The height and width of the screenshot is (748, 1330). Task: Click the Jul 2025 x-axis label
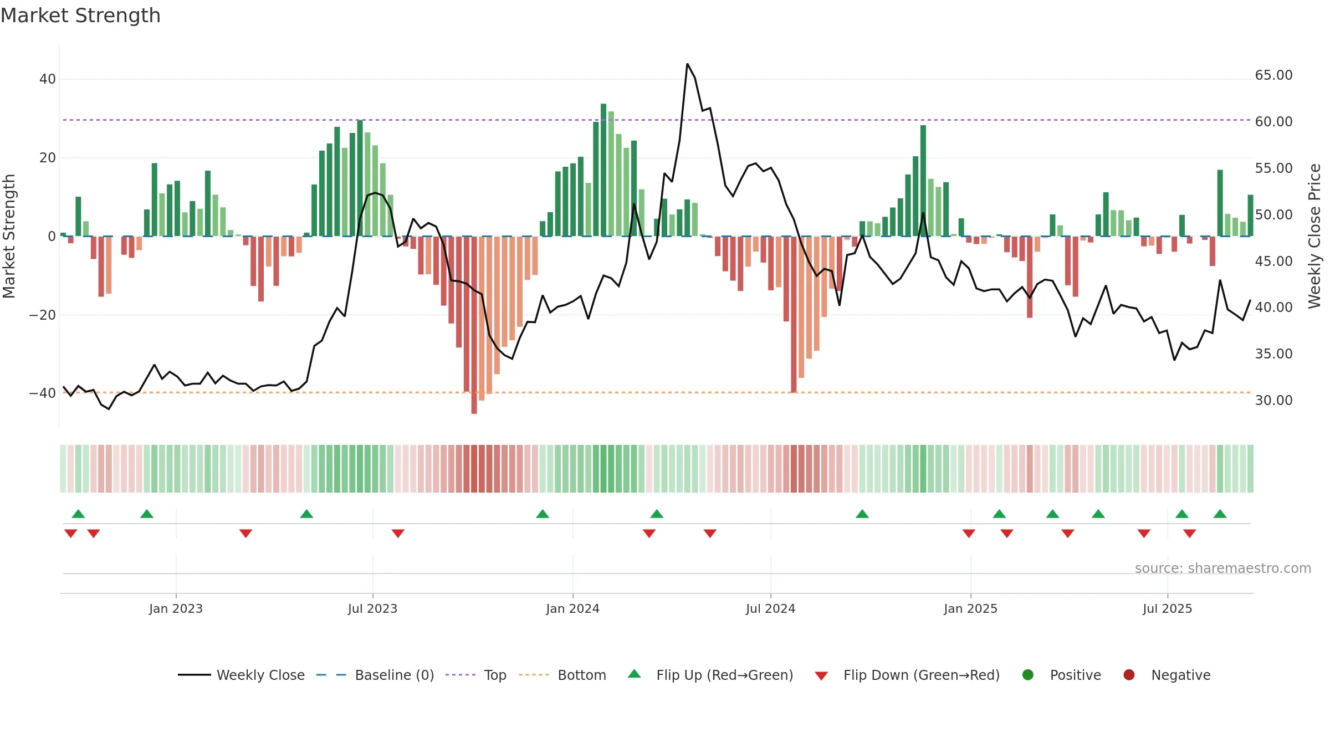(x=1167, y=608)
